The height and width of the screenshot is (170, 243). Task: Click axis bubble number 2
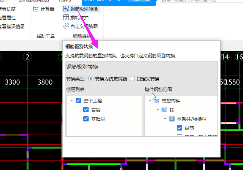(27, 57)
